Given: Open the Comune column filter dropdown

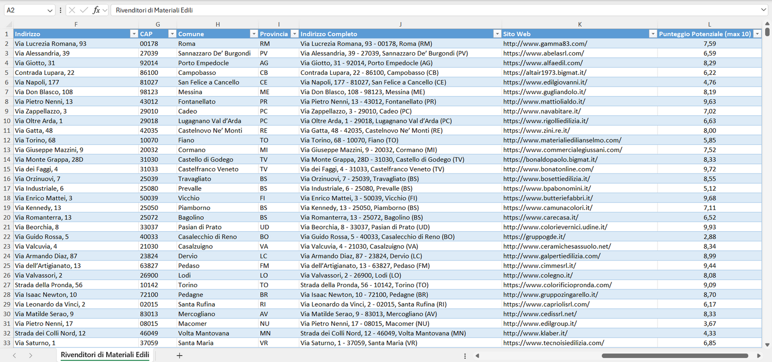Looking at the screenshot, I should (254, 34).
